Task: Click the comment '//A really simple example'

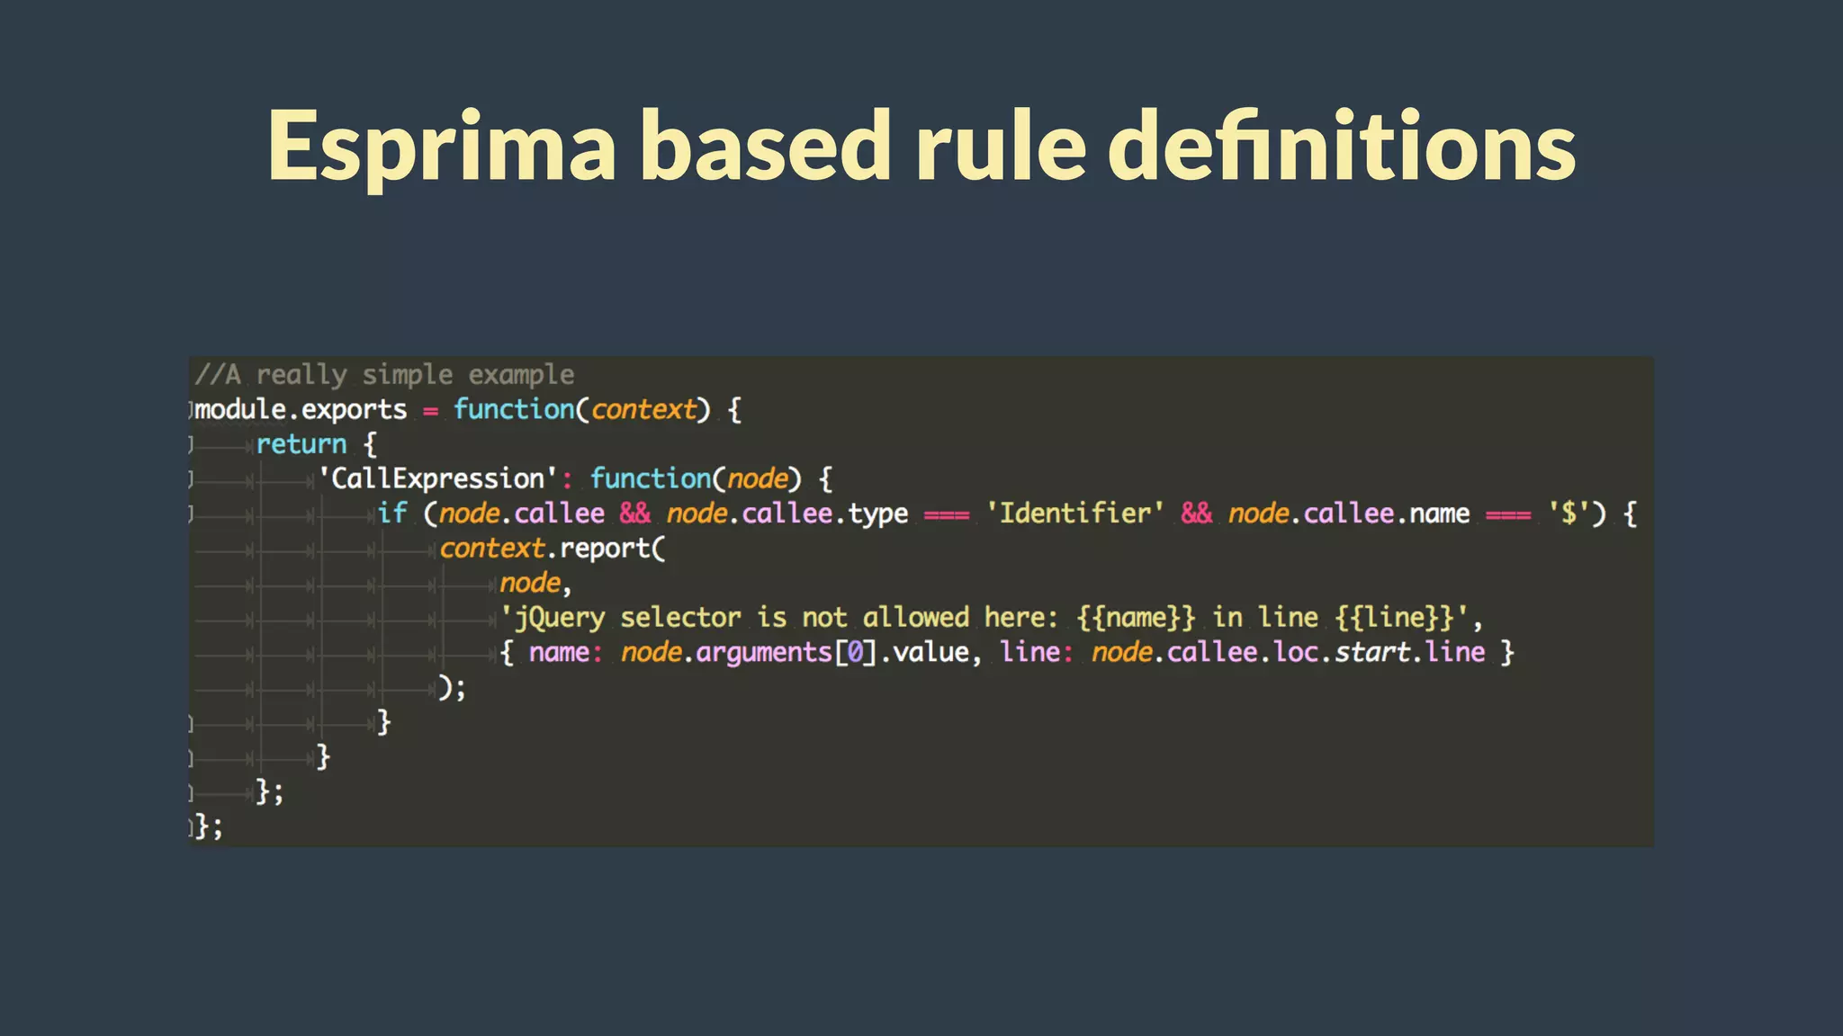Action: pos(384,374)
